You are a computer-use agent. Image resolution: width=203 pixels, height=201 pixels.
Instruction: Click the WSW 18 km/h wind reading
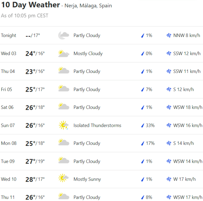coord(188,107)
